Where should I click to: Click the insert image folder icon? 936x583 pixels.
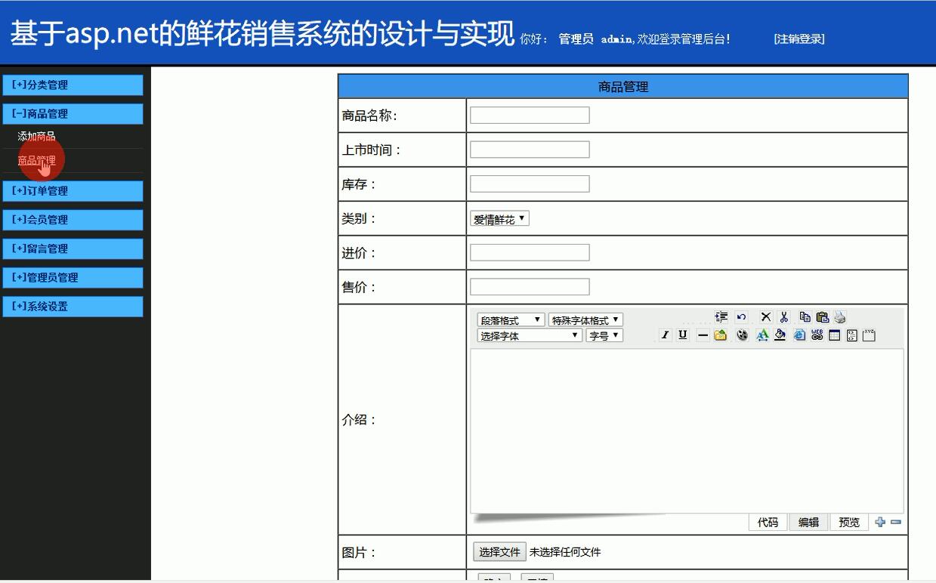(x=720, y=335)
